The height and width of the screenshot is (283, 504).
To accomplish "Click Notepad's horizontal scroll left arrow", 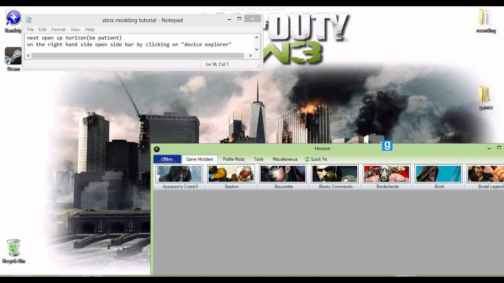I will [x=28, y=56].
